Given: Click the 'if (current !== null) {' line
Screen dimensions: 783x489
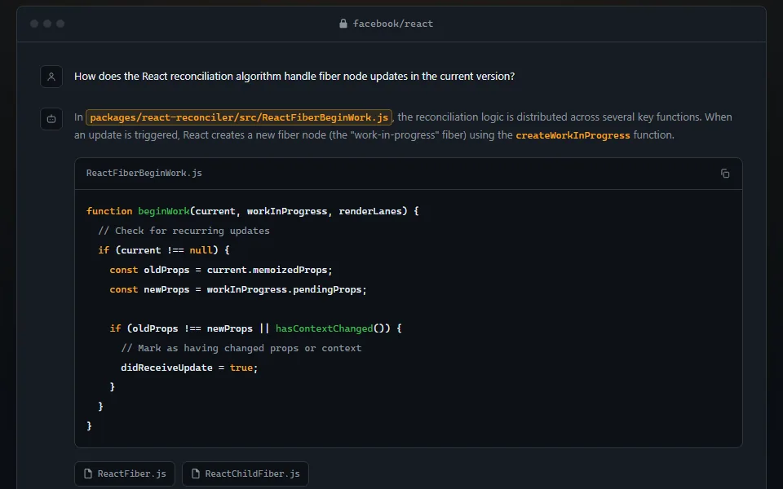Looking at the screenshot, I should pos(164,250).
